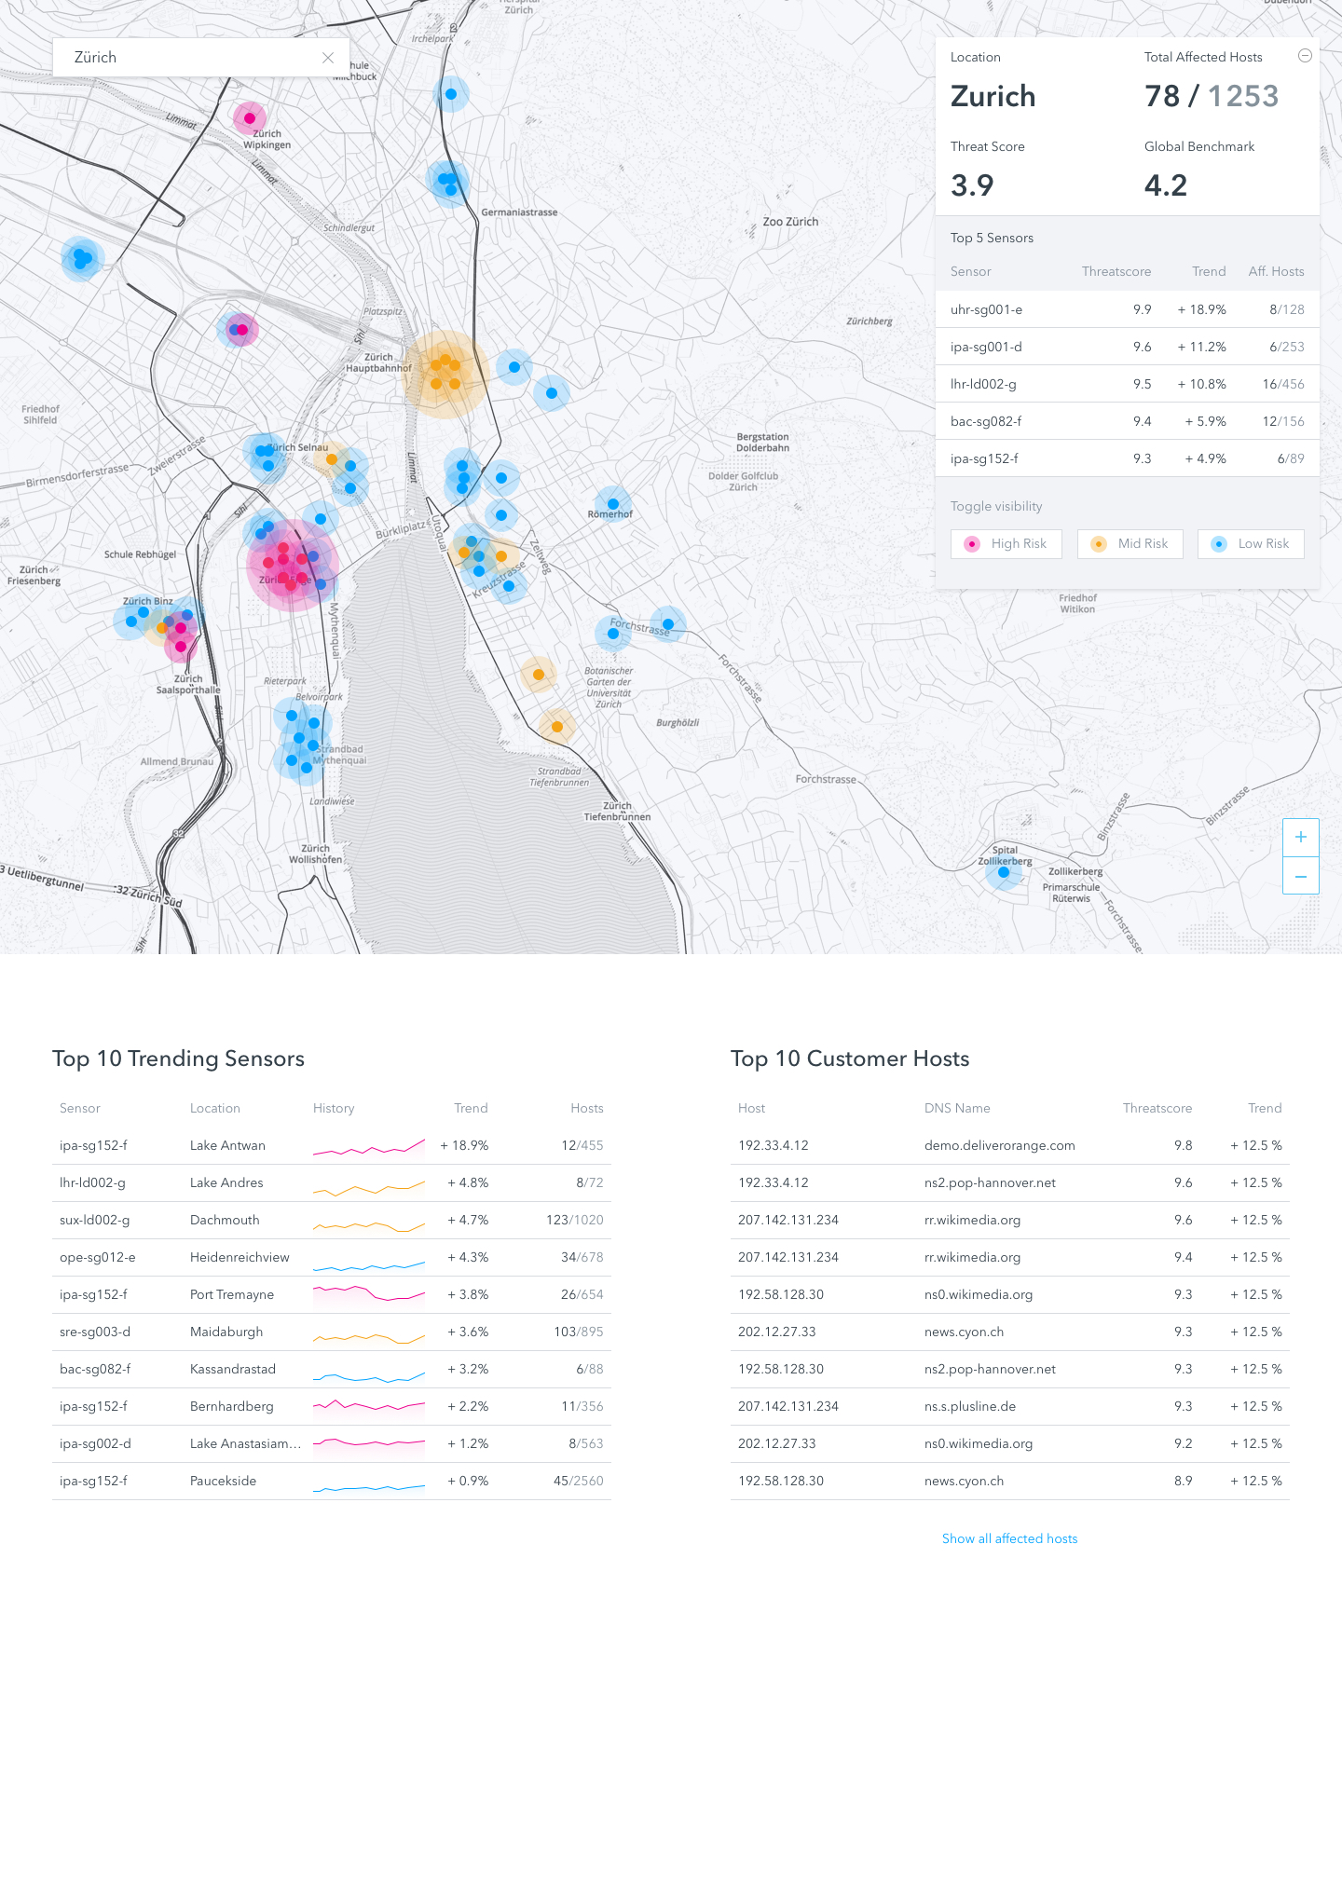The width and height of the screenshot is (1342, 1899).
Task: Select the ipa-sg152-f sensor in Top 5
Action: click(1128, 458)
